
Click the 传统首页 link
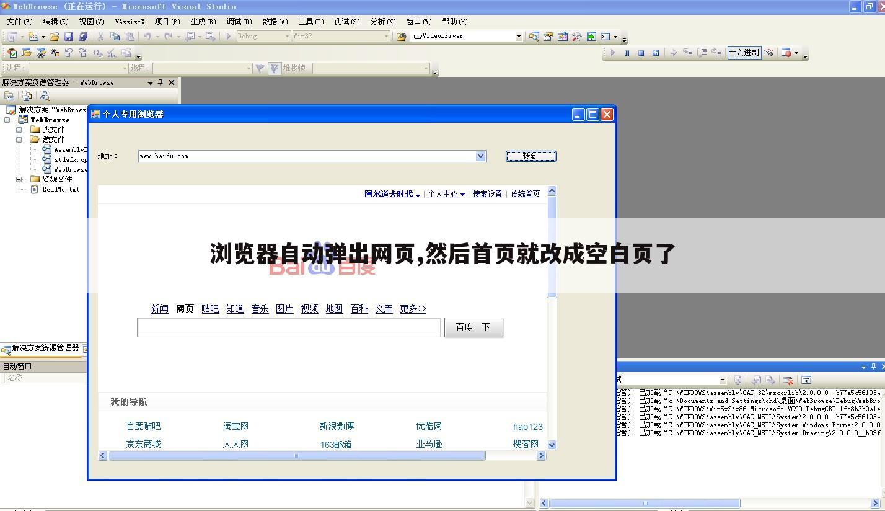525,194
